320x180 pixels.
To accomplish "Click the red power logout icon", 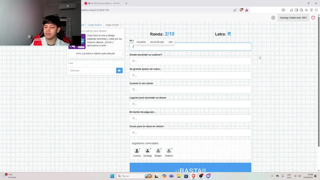I will pos(313,17).
